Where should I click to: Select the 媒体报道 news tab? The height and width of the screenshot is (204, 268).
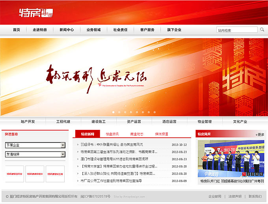click(x=161, y=134)
